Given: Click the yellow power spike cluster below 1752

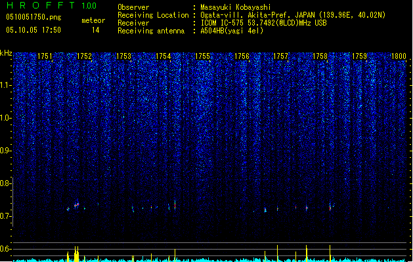Looking at the screenshot, I should click(76, 254).
